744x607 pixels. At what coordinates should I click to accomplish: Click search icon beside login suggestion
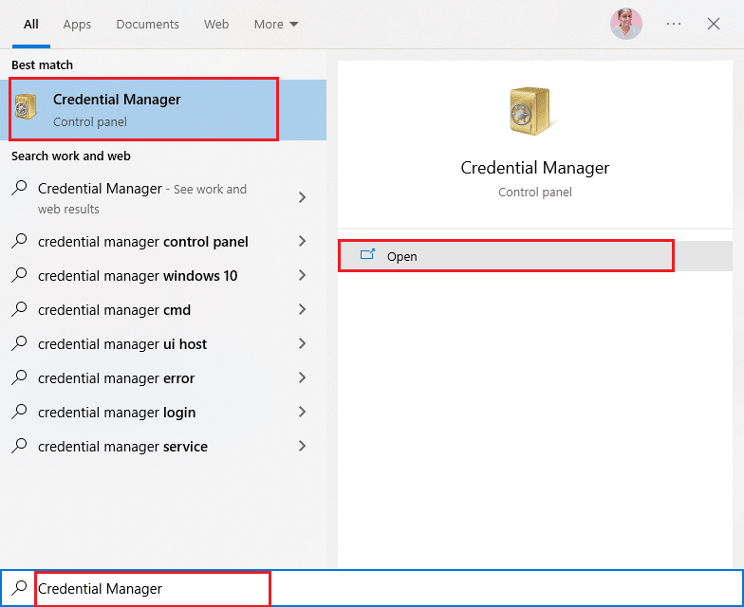click(x=19, y=412)
